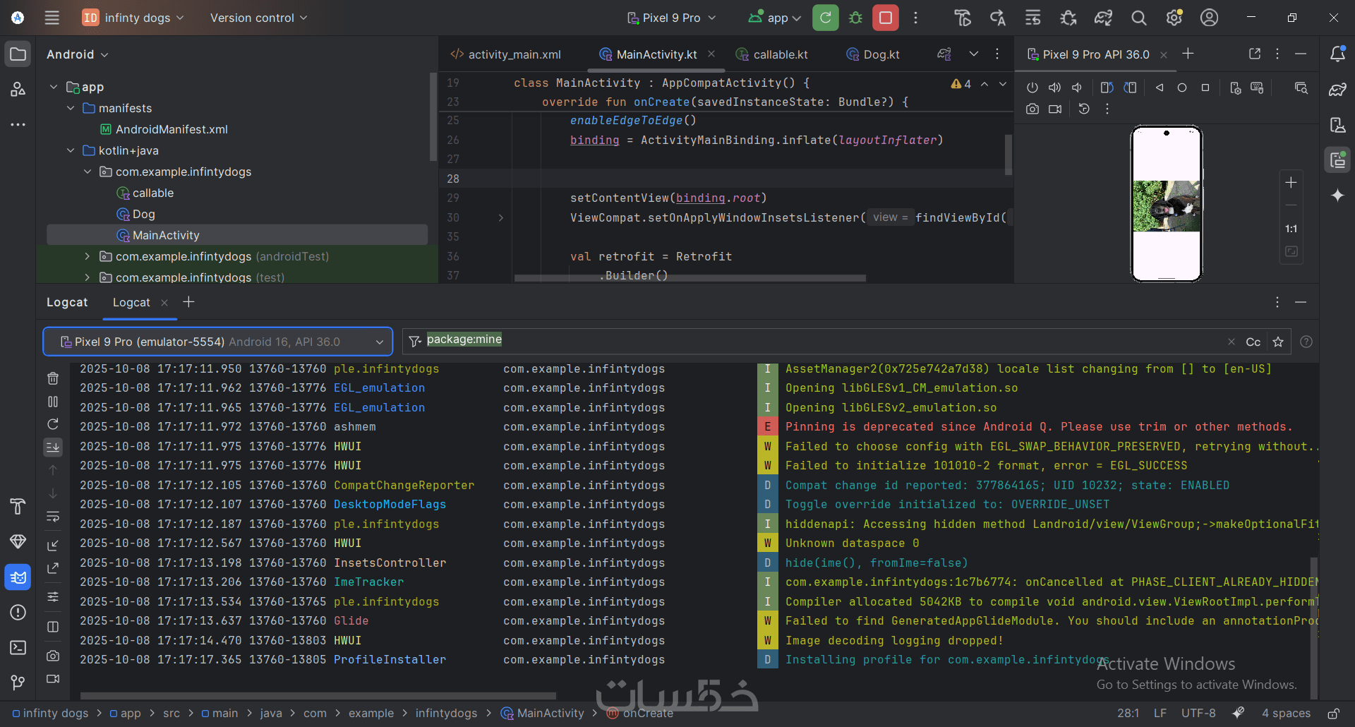Collapse the manifests folder
Viewport: 1355px width, 727px height.
(x=71, y=108)
